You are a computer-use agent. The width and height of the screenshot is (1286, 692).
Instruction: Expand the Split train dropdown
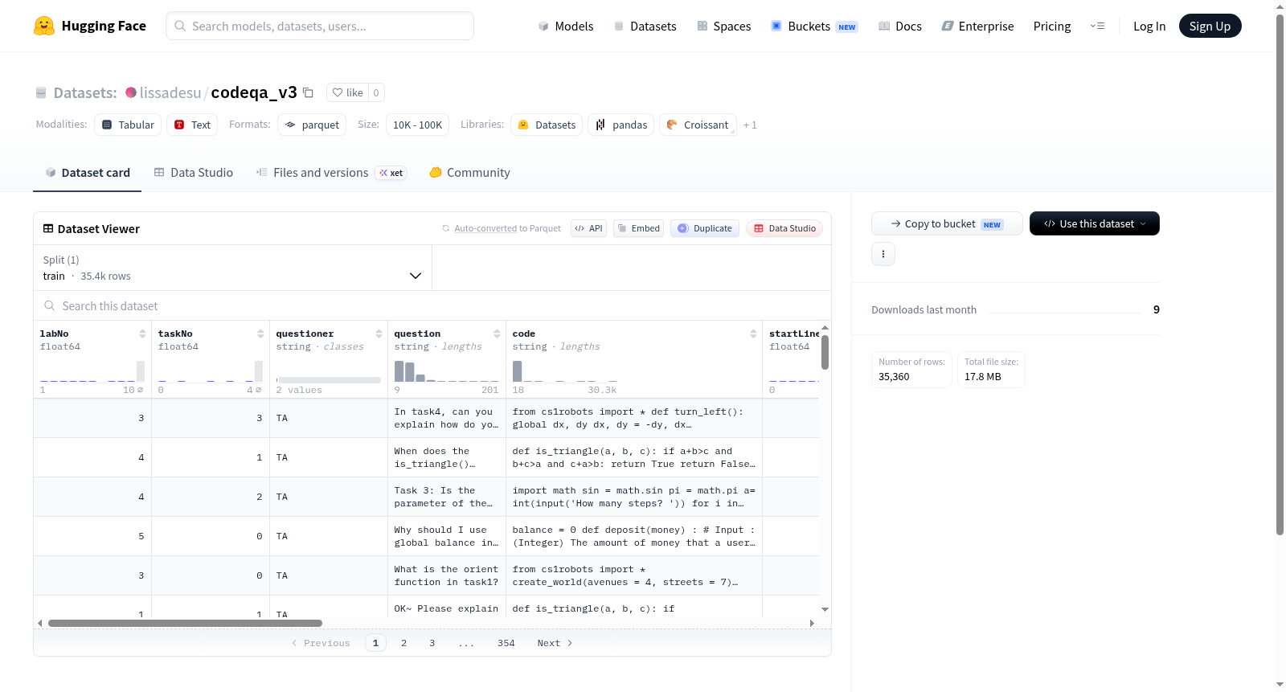point(232,268)
